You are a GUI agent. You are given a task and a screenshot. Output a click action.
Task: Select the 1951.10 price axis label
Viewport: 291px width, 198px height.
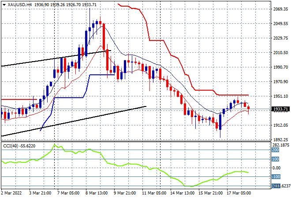tap(280, 96)
